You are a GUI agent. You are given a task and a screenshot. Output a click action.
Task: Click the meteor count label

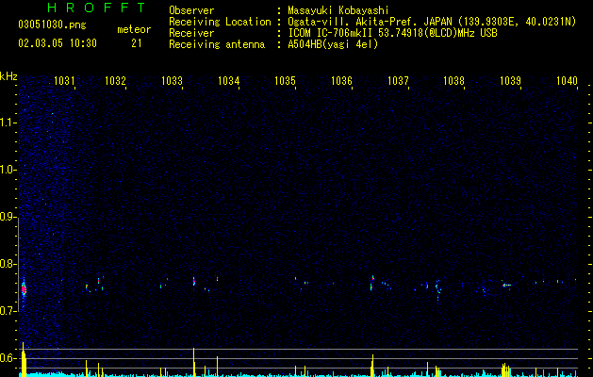[x=134, y=29]
